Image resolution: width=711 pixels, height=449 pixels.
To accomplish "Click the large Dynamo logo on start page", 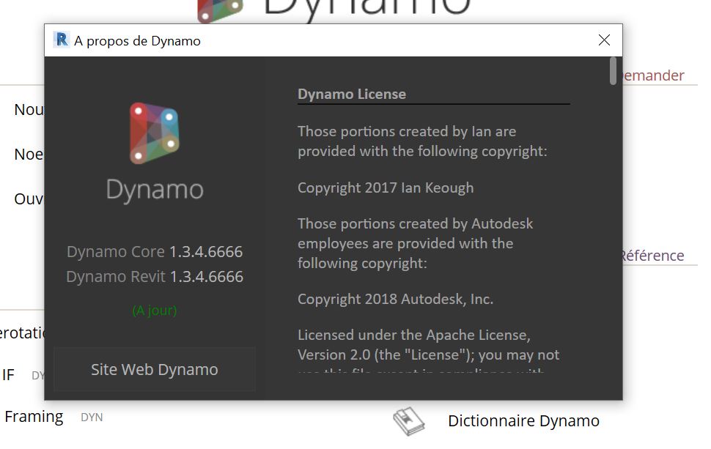I will [x=220, y=10].
